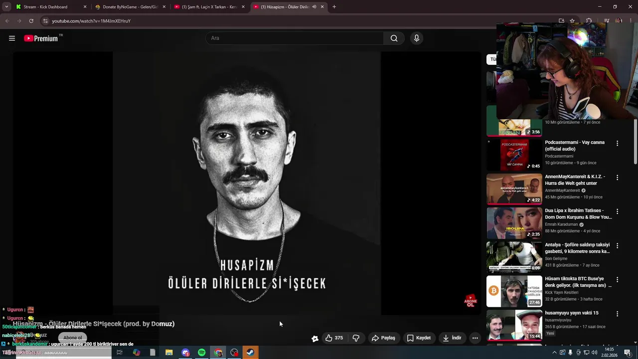Close the Donate ByNoGame tab
Image resolution: width=638 pixels, height=359 pixels.
tap(164, 7)
